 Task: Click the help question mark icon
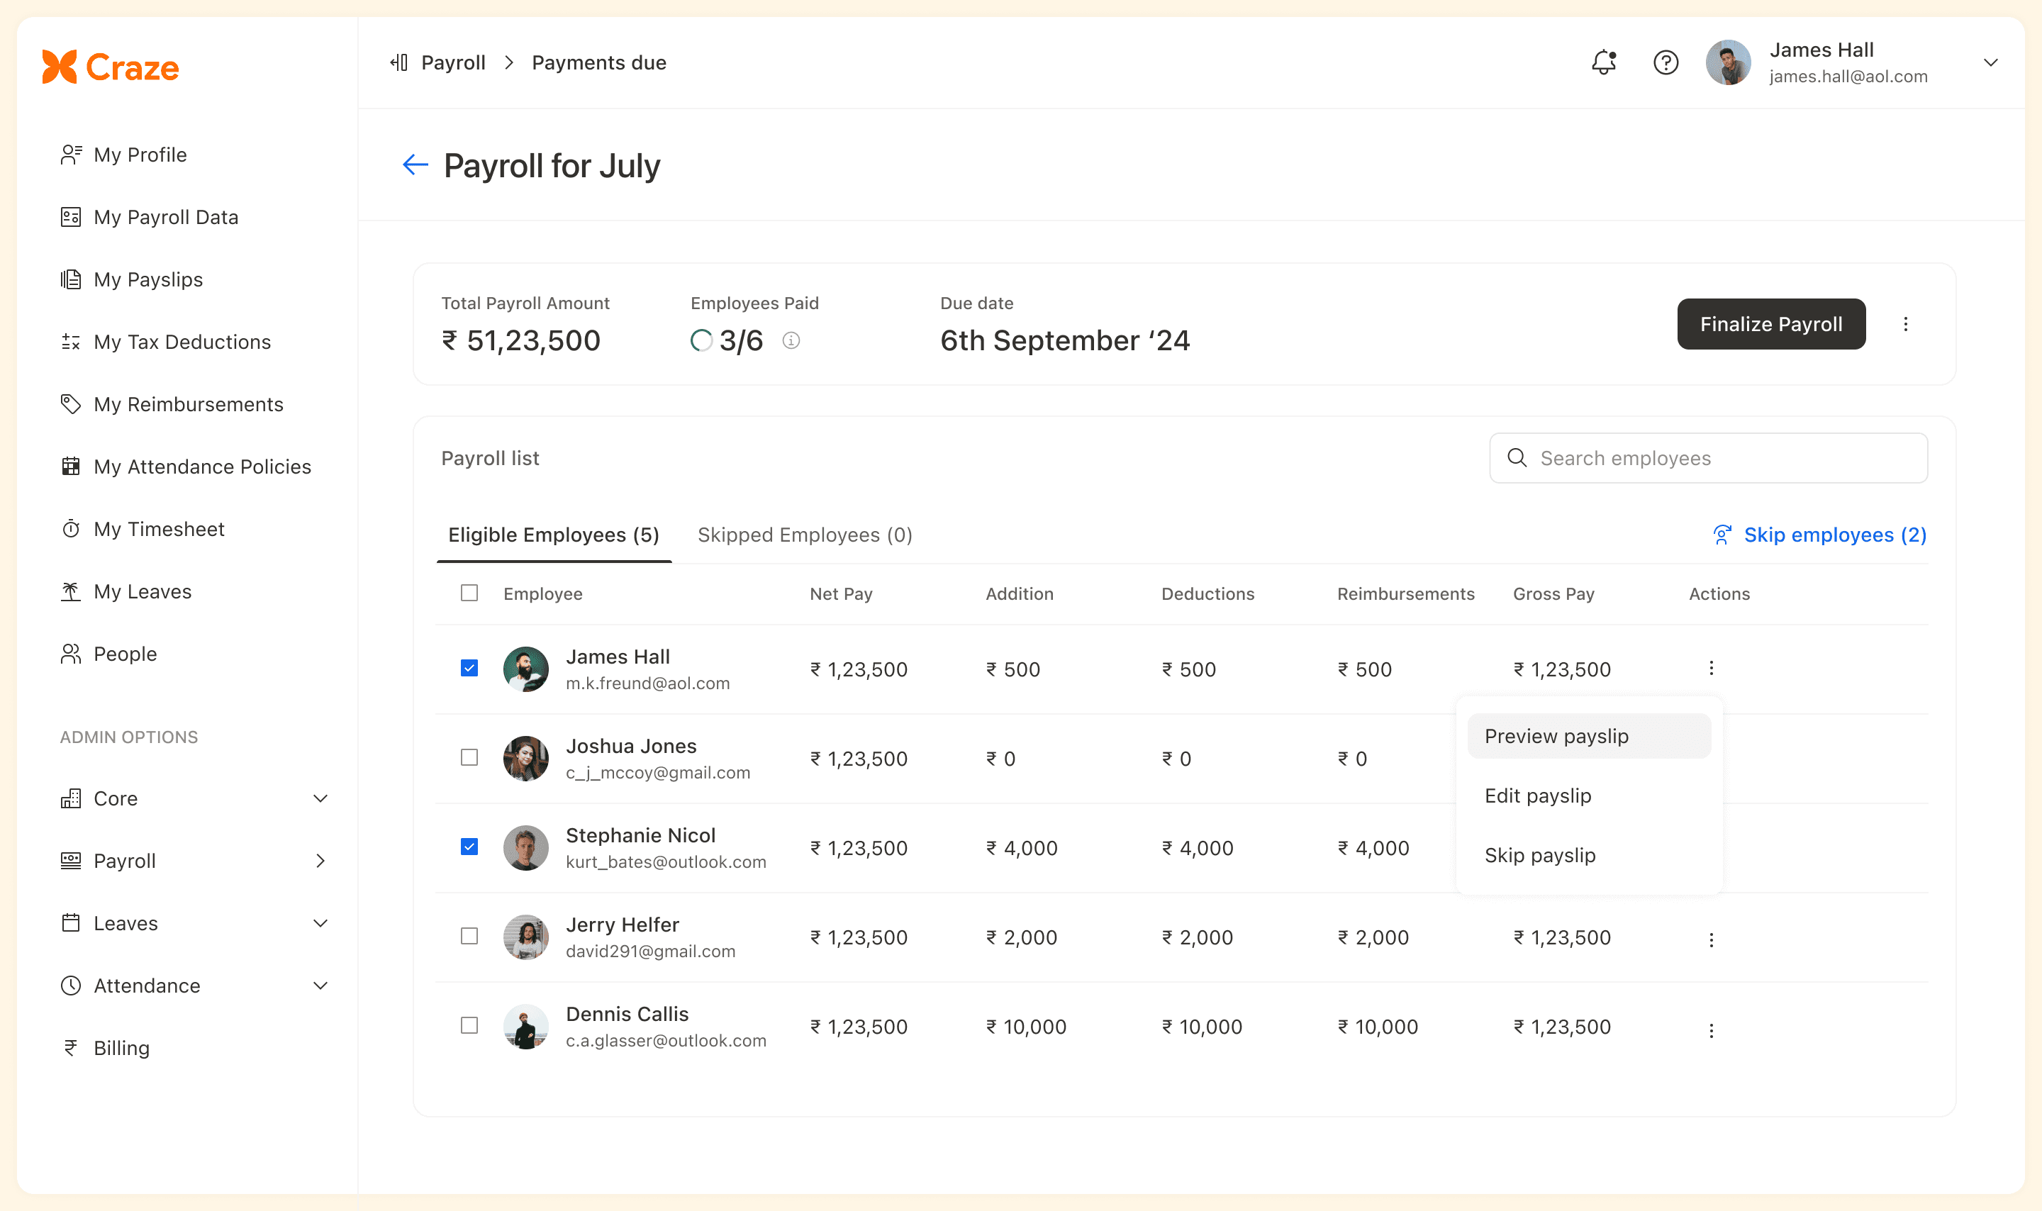click(1666, 62)
